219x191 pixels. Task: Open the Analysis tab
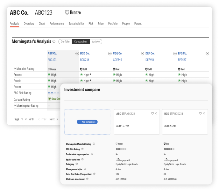[x=14, y=24]
